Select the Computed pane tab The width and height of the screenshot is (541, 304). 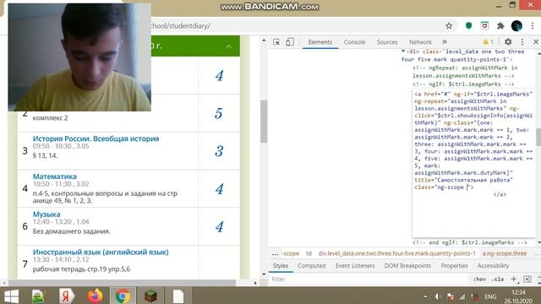(312, 266)
